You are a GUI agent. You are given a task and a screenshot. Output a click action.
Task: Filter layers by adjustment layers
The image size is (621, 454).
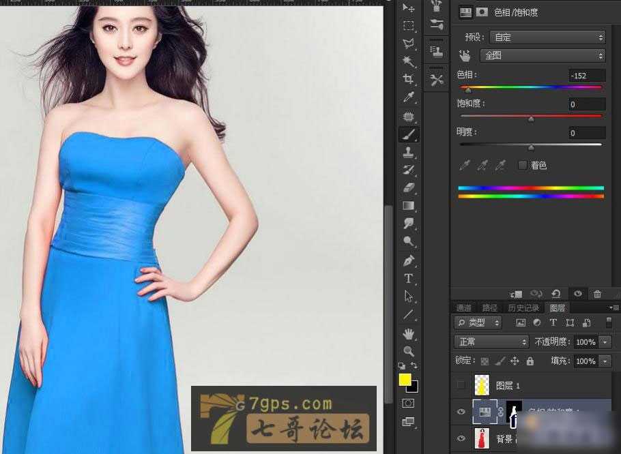click(537, 322)
